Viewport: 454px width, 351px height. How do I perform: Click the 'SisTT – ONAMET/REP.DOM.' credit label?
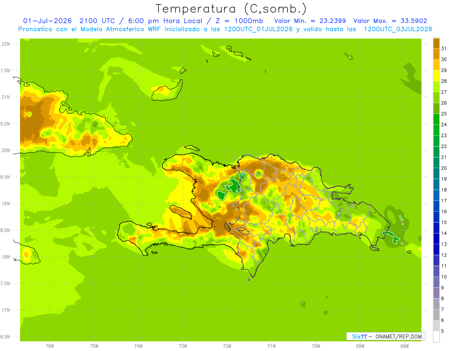pyautogui.click(x=386, y=336)
